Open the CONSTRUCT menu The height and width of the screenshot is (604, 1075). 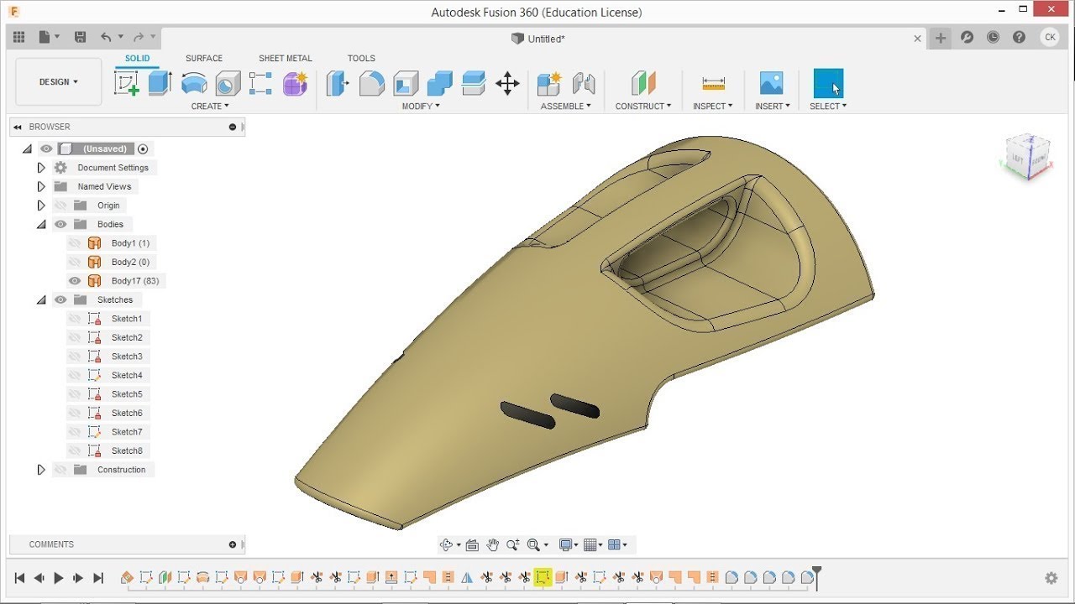(x=643, y=107)
